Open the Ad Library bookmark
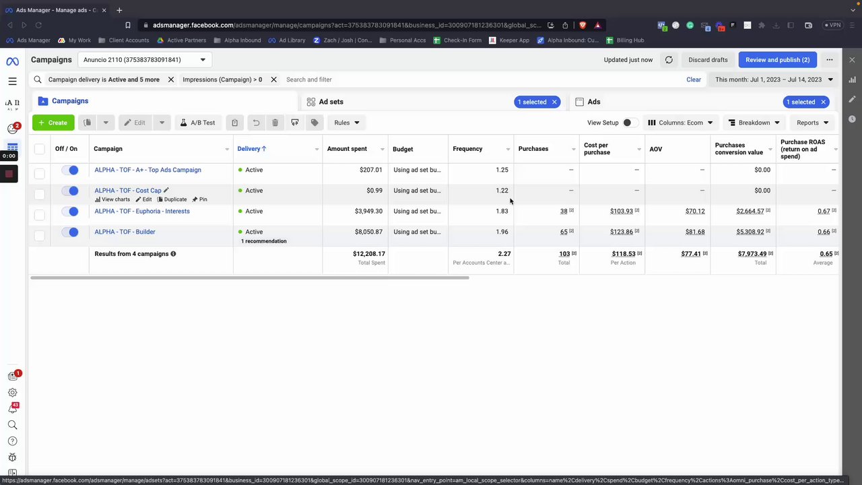 (x=287, y=40)
